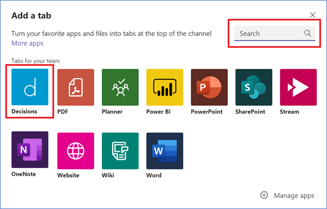Image resolution: width=327 pixels, height=209 pixels.
Task: Open the Power BI app tile
Action: coord(165,87)
